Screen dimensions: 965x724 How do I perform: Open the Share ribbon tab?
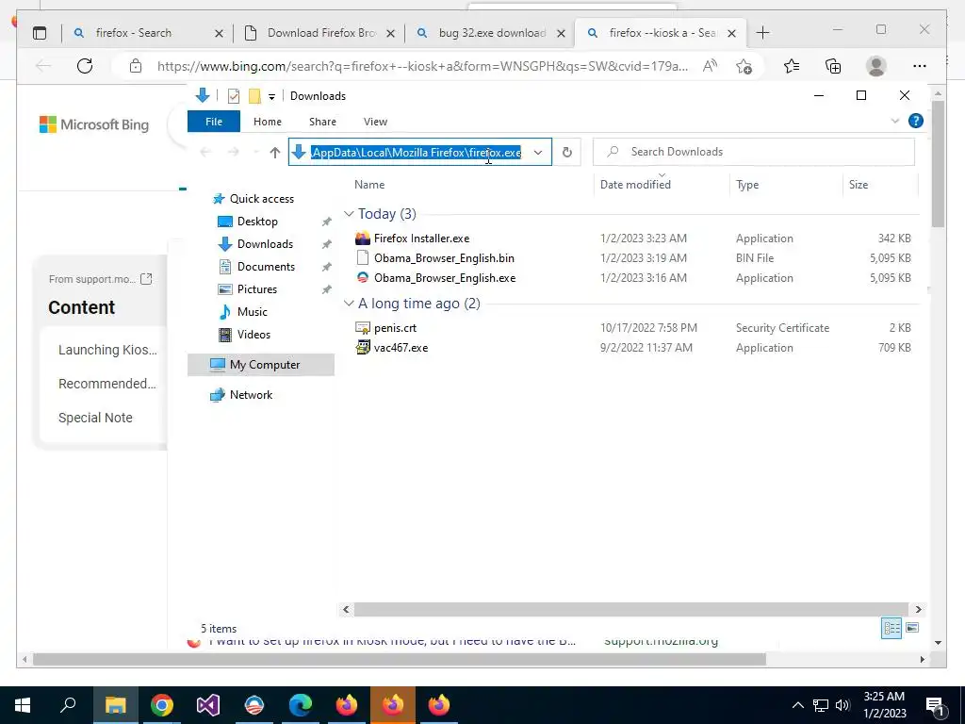point(322,122)
